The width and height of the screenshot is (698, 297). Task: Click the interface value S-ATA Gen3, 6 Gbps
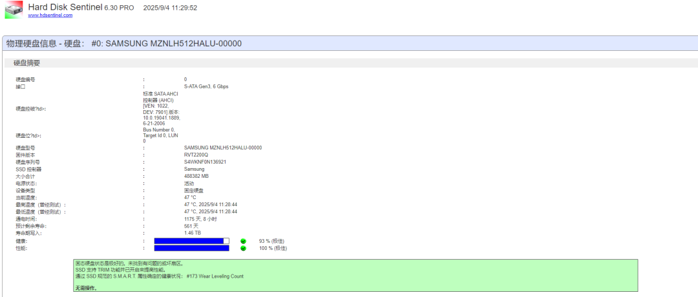206,86
